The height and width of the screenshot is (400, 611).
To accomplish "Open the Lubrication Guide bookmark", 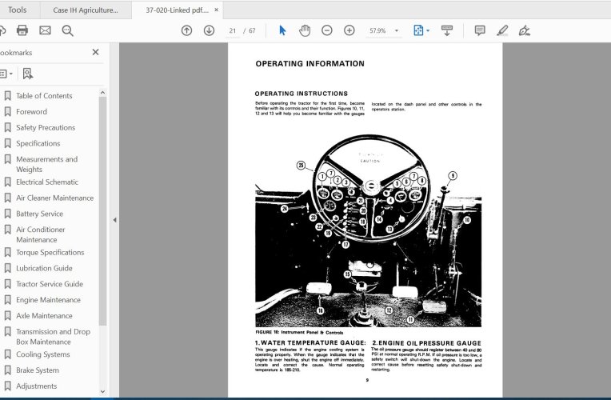I will [44, 268].
